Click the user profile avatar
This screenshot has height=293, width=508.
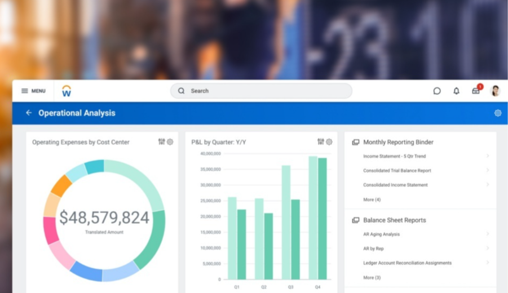(x=496, y=91)
